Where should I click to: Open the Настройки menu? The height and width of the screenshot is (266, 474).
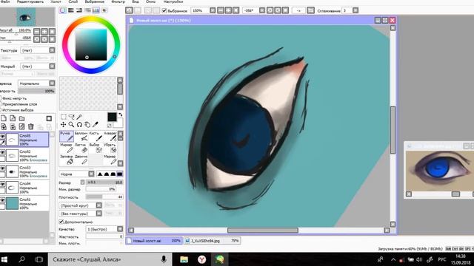173,1
